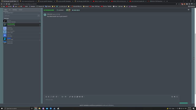Screen dimensions: 196x110
Task: Open the conversation dated Sep 21, 2021
Action: (x=22, y=32)
